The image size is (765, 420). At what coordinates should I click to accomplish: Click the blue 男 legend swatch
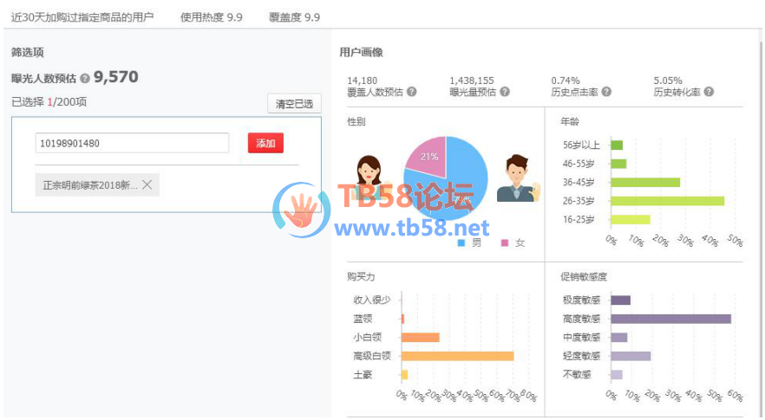461,242
